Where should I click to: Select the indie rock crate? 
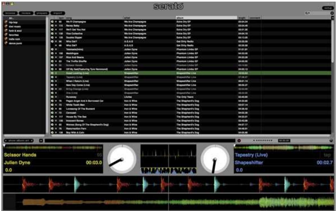(x=24, y=39)
